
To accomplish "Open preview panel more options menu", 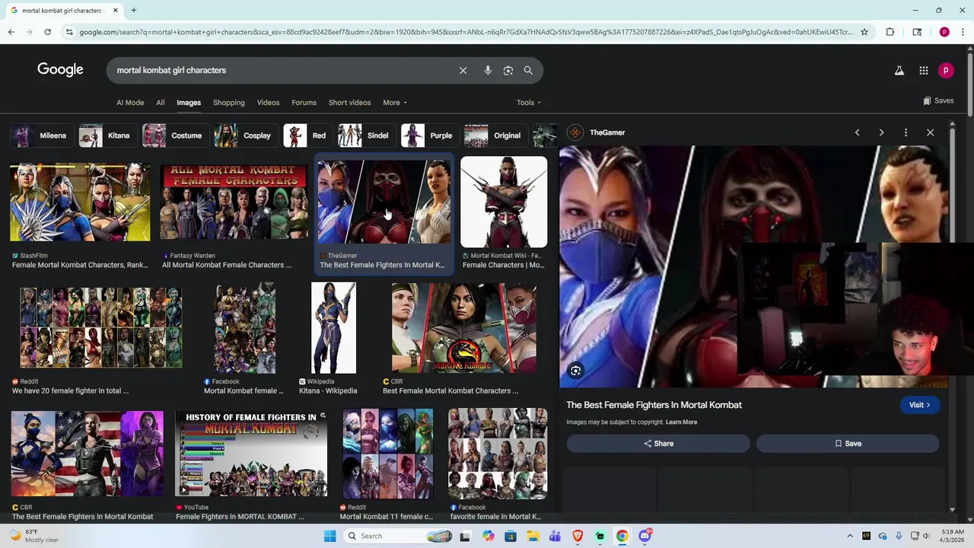I will tap(906, 132).
